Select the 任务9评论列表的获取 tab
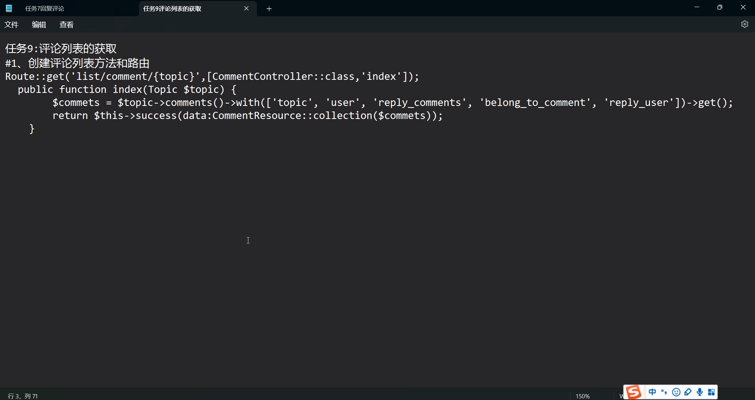Image resolution: width=755 pixels, height=400 pixels. tap(172, 8)
